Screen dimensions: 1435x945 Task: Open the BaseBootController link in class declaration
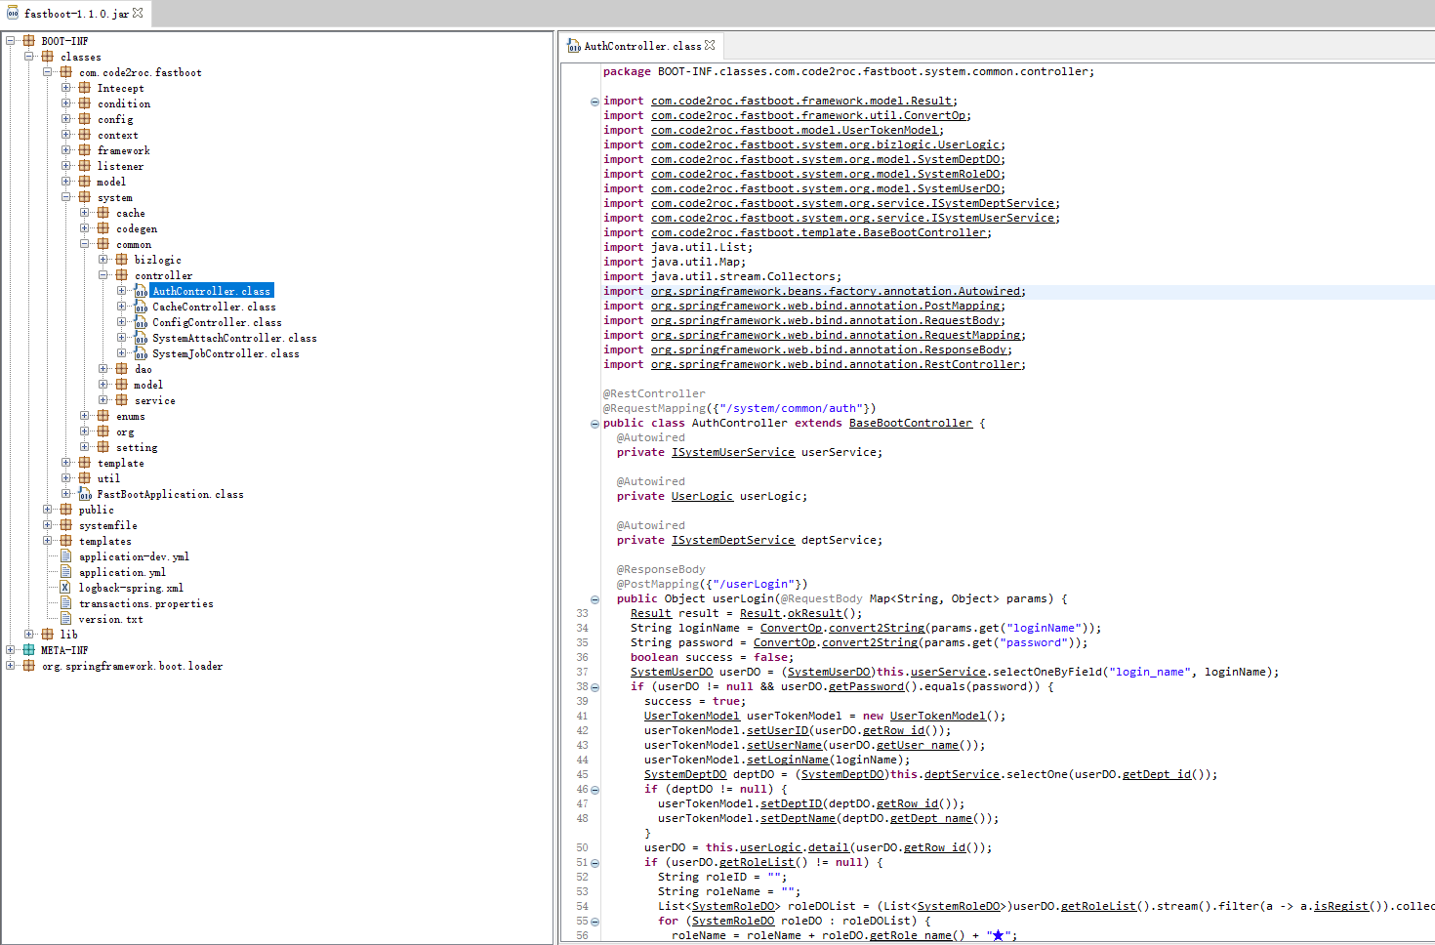pos(911,423)
